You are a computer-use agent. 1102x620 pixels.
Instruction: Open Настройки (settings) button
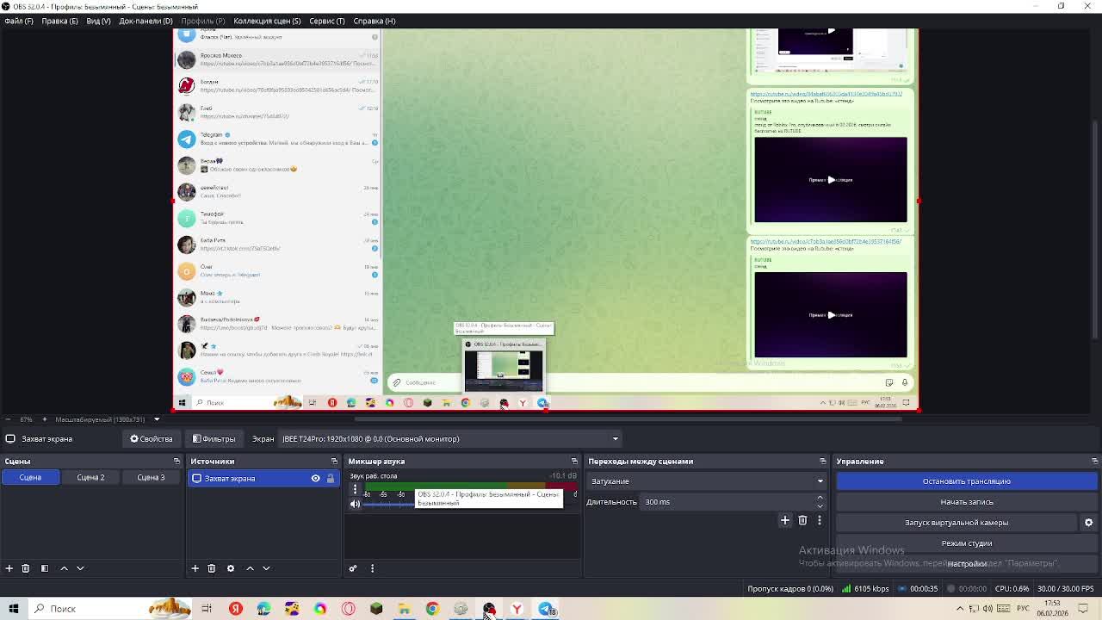point(967,564)
